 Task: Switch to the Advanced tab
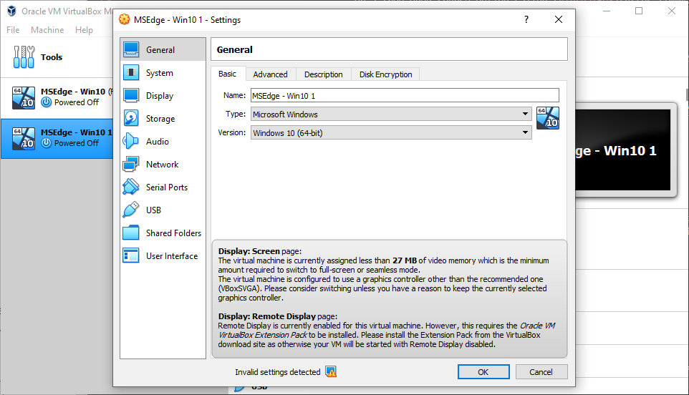point(270,74)
